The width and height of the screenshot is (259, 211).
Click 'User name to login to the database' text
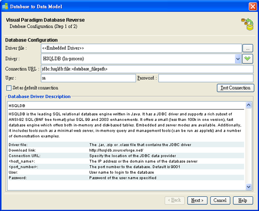point(121,172)
